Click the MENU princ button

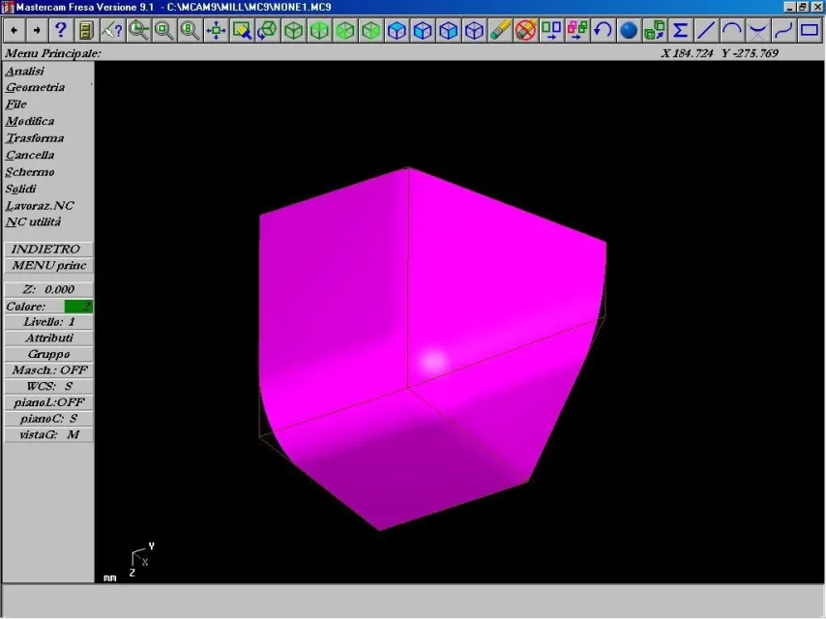[x=48, y=265]
